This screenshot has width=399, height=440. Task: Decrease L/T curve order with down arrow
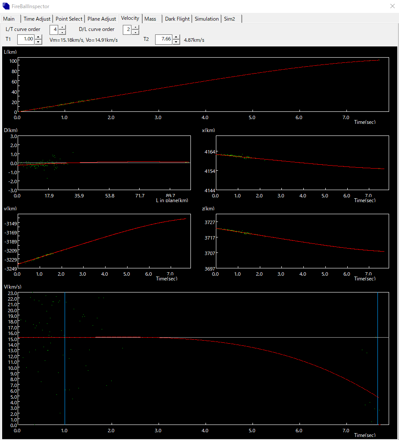tap(62, 32)
